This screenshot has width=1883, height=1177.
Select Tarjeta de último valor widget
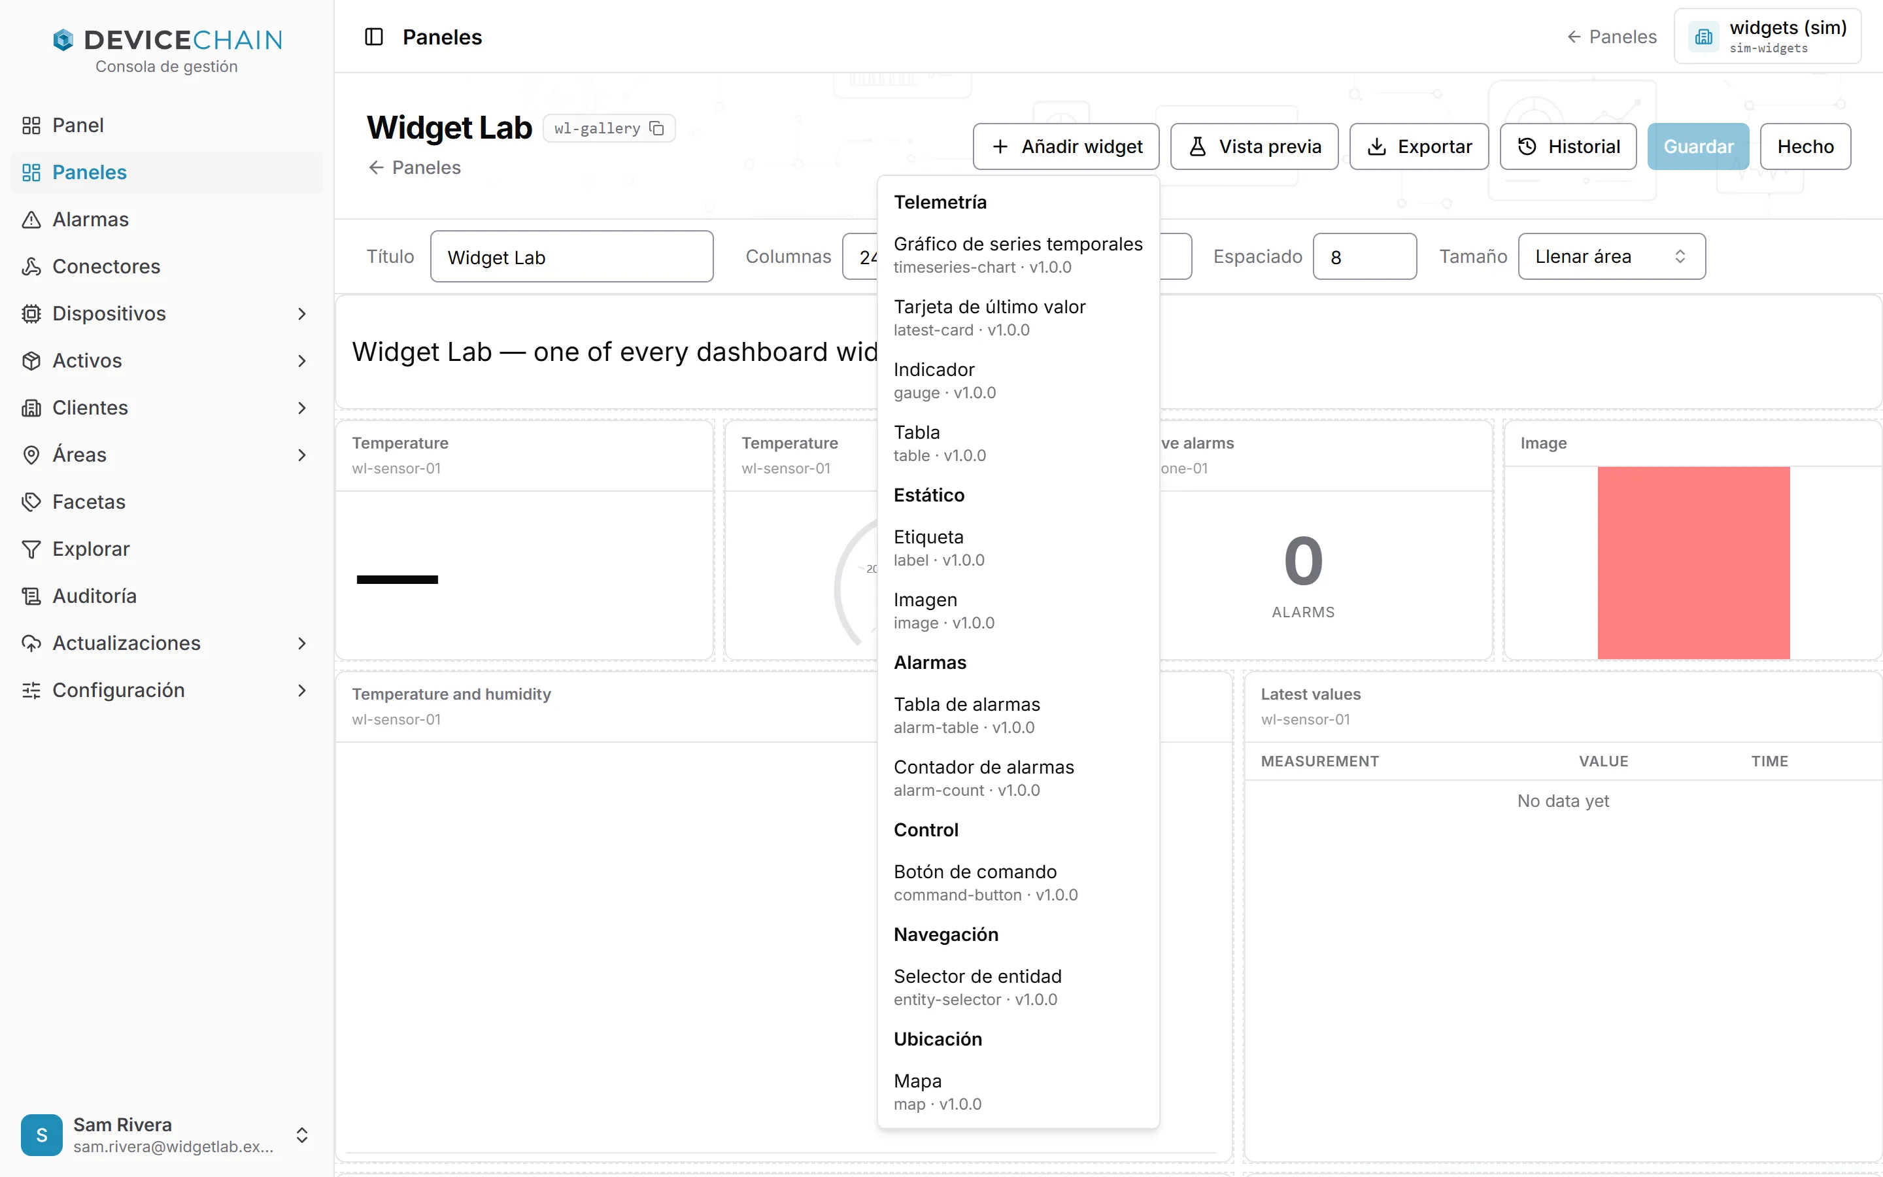click(x=1018, y=318)
